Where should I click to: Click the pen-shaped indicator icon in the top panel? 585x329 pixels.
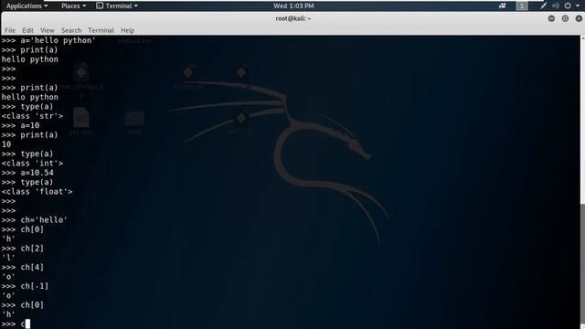[x=543, y=6]
